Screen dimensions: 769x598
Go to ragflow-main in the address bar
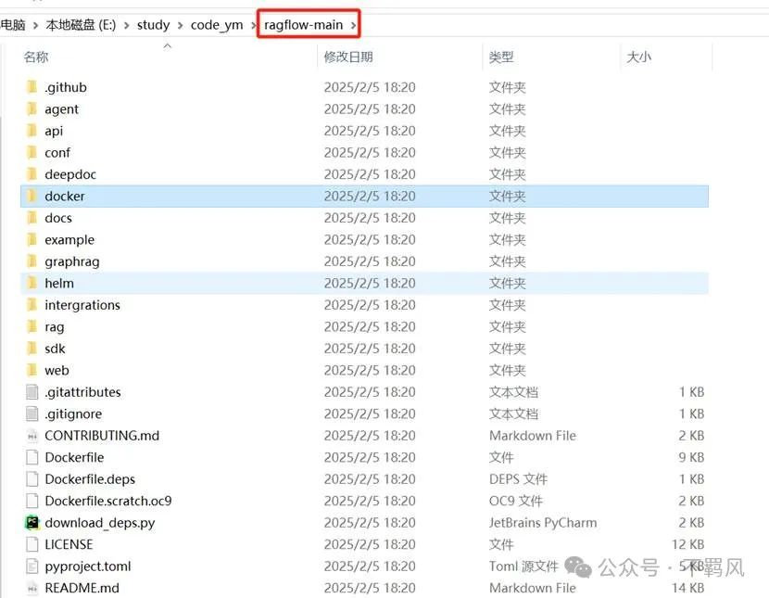click(x=303, y=24)
